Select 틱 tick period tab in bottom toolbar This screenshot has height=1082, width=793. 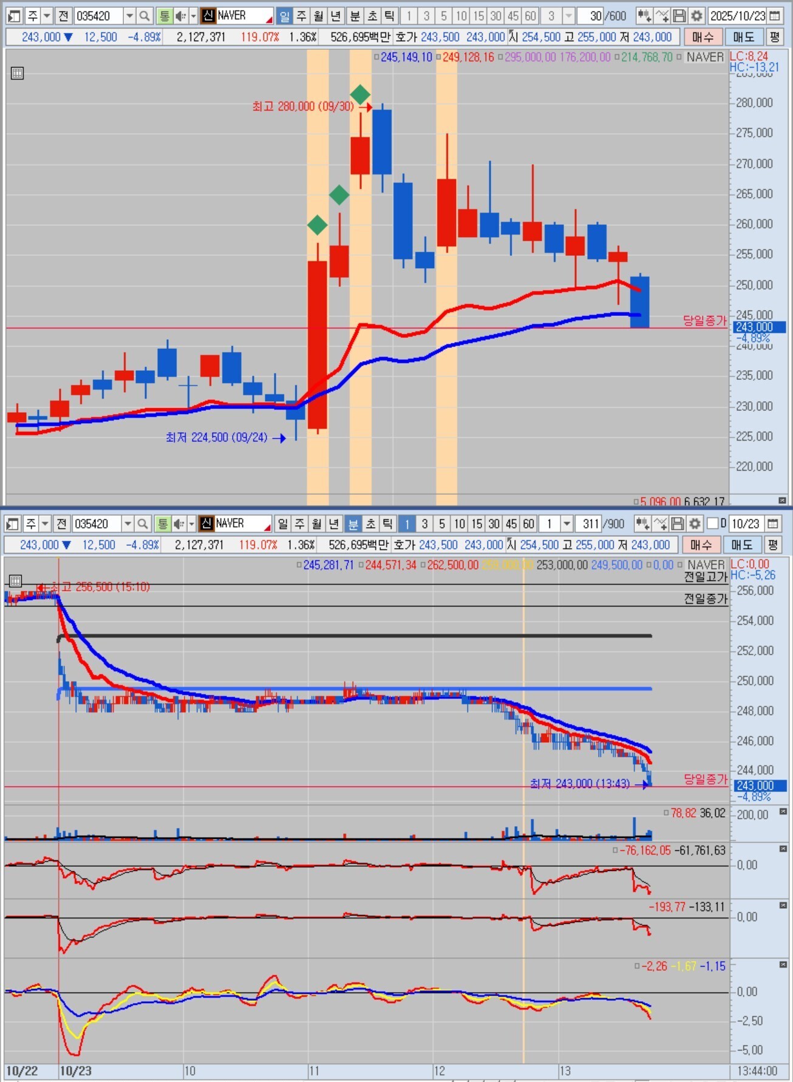pyautogui.click(x=388, y=523)
